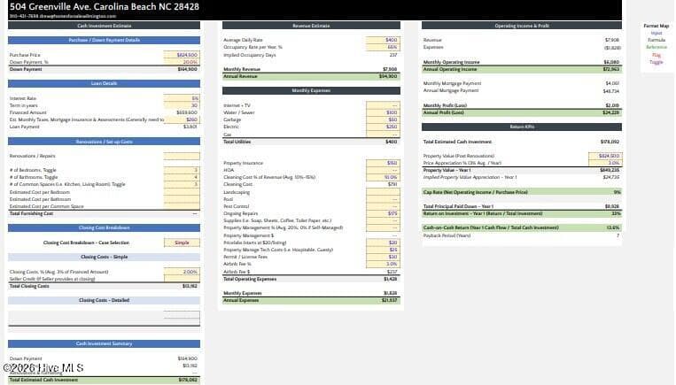This screenshot has width=676, height=385.
Task: Click the 'Cash-on-Cash Return' row label
Action: [x=491, y=227]
